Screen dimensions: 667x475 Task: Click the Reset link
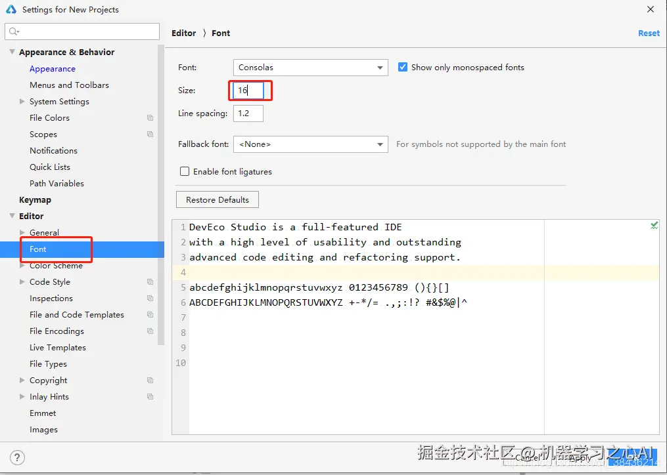[649, 33]
